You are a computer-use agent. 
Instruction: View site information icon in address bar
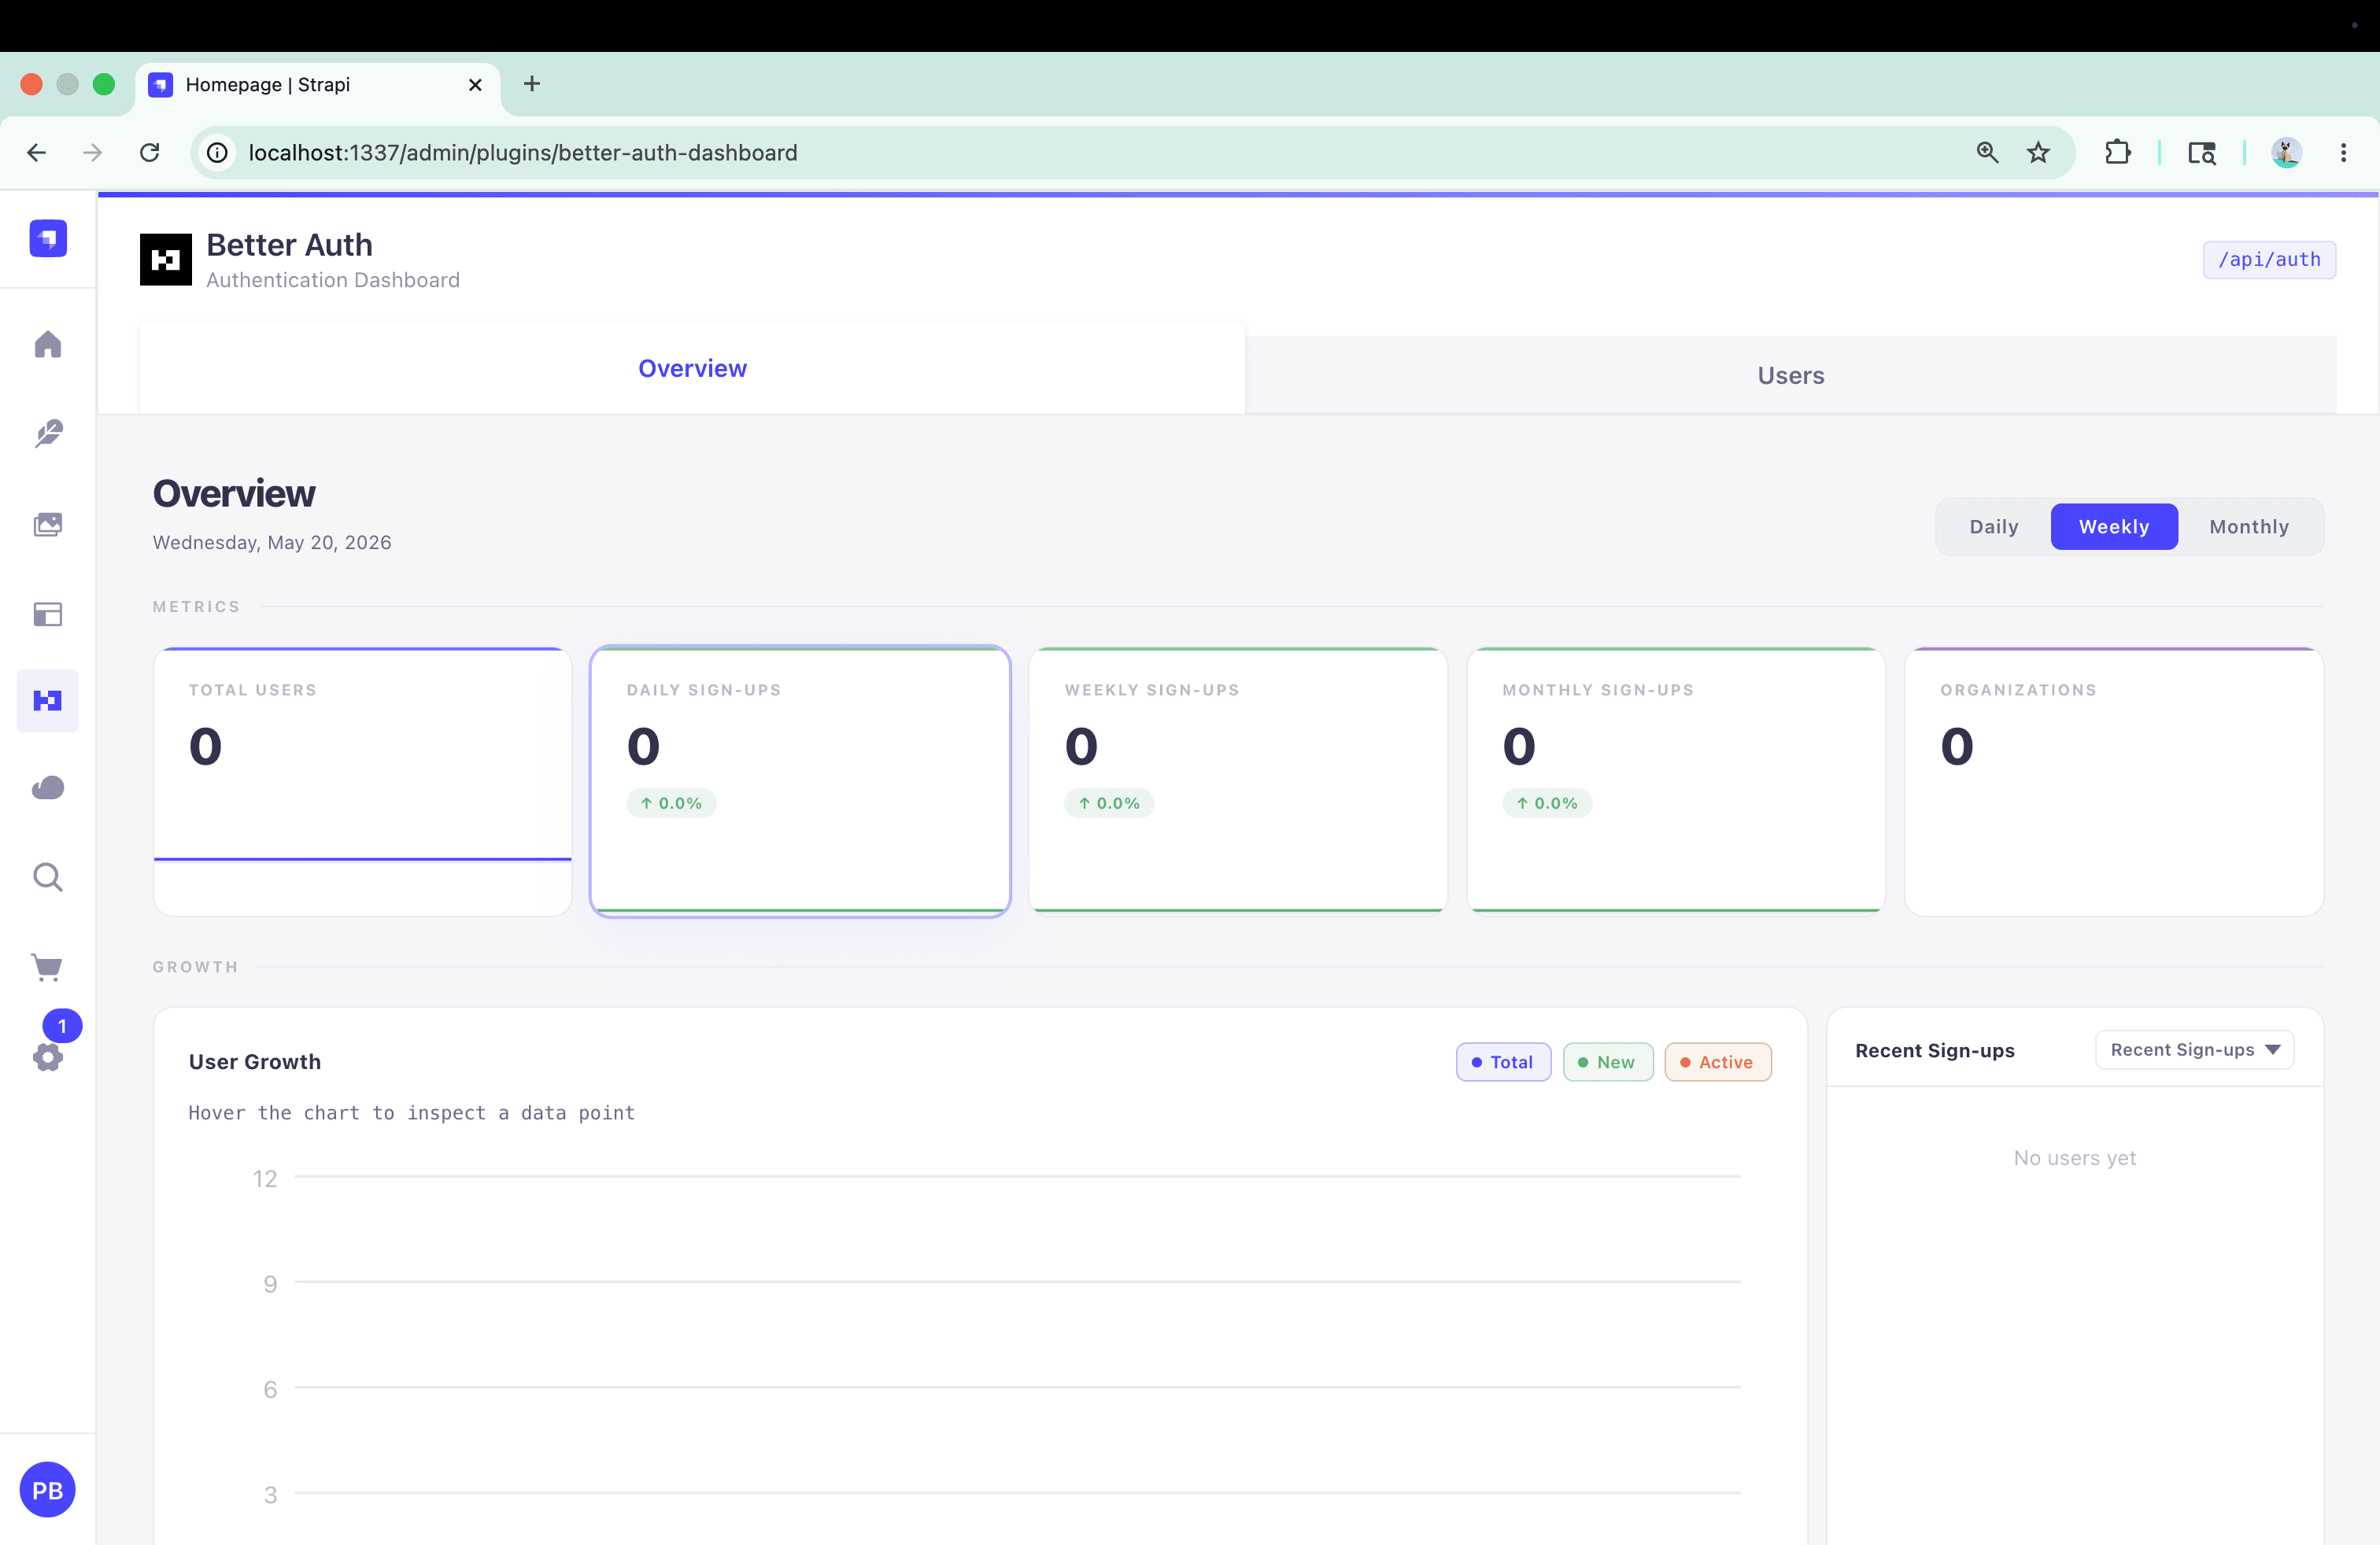click(217, 153)
